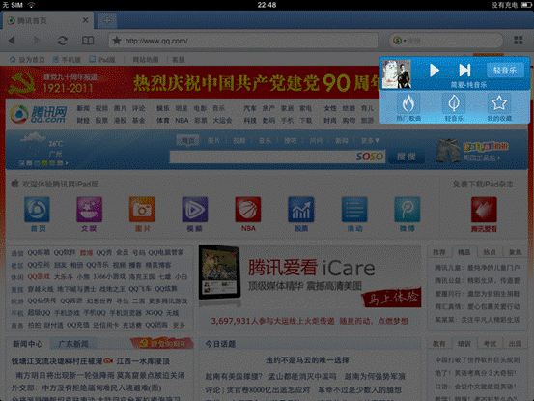
Task: Select 音乐 search category tab
Action: (265, 140)
